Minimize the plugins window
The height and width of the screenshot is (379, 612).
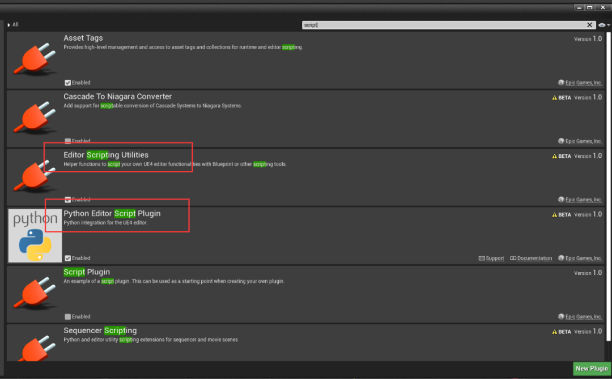[x=579, y=7]
